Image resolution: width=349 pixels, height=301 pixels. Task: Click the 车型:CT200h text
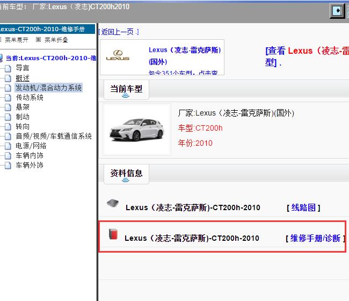click(x=200, y=128)
